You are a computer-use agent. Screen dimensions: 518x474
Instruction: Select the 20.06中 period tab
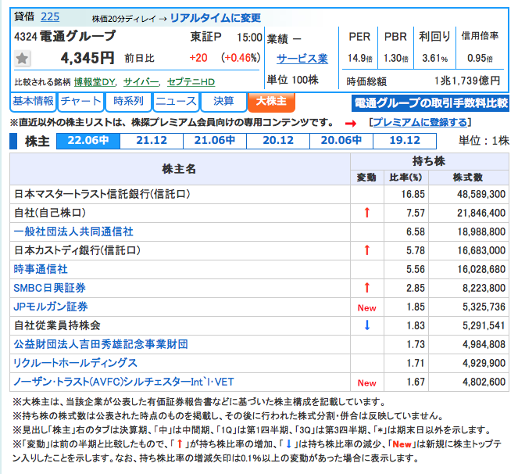[x=341, y=141]
